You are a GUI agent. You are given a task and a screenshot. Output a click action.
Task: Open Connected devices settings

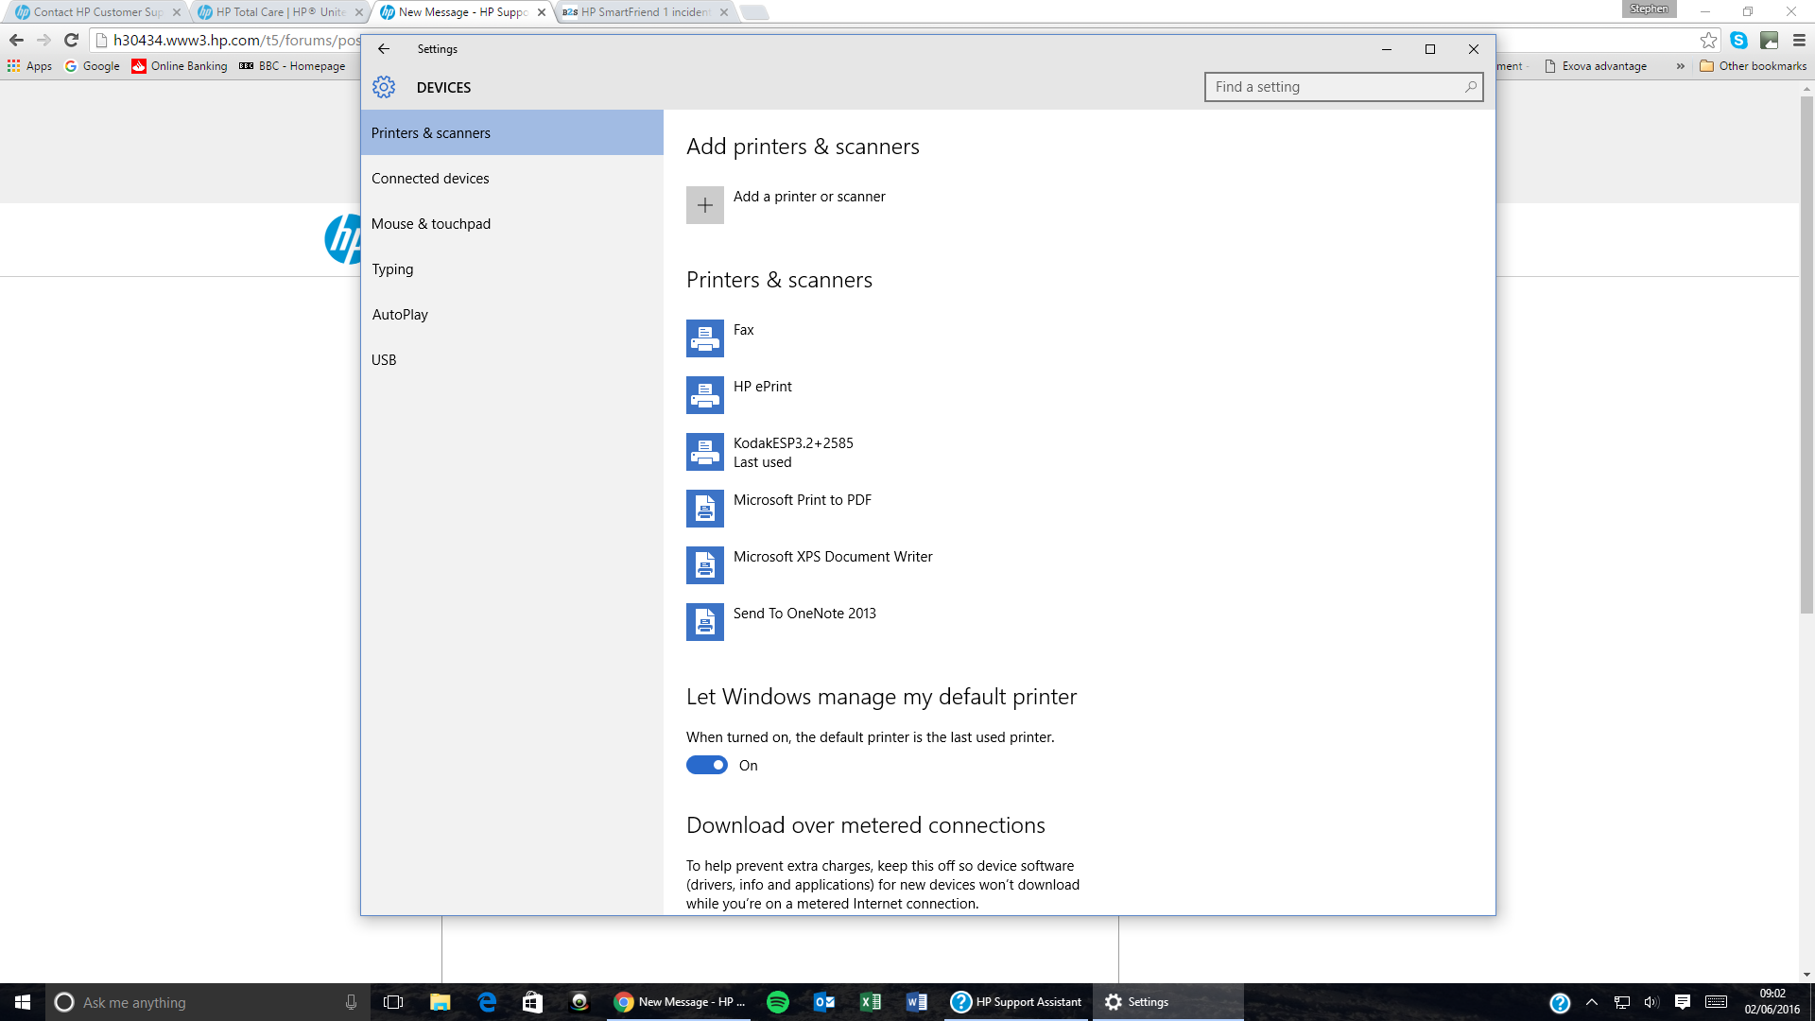(x=511, y=178)
